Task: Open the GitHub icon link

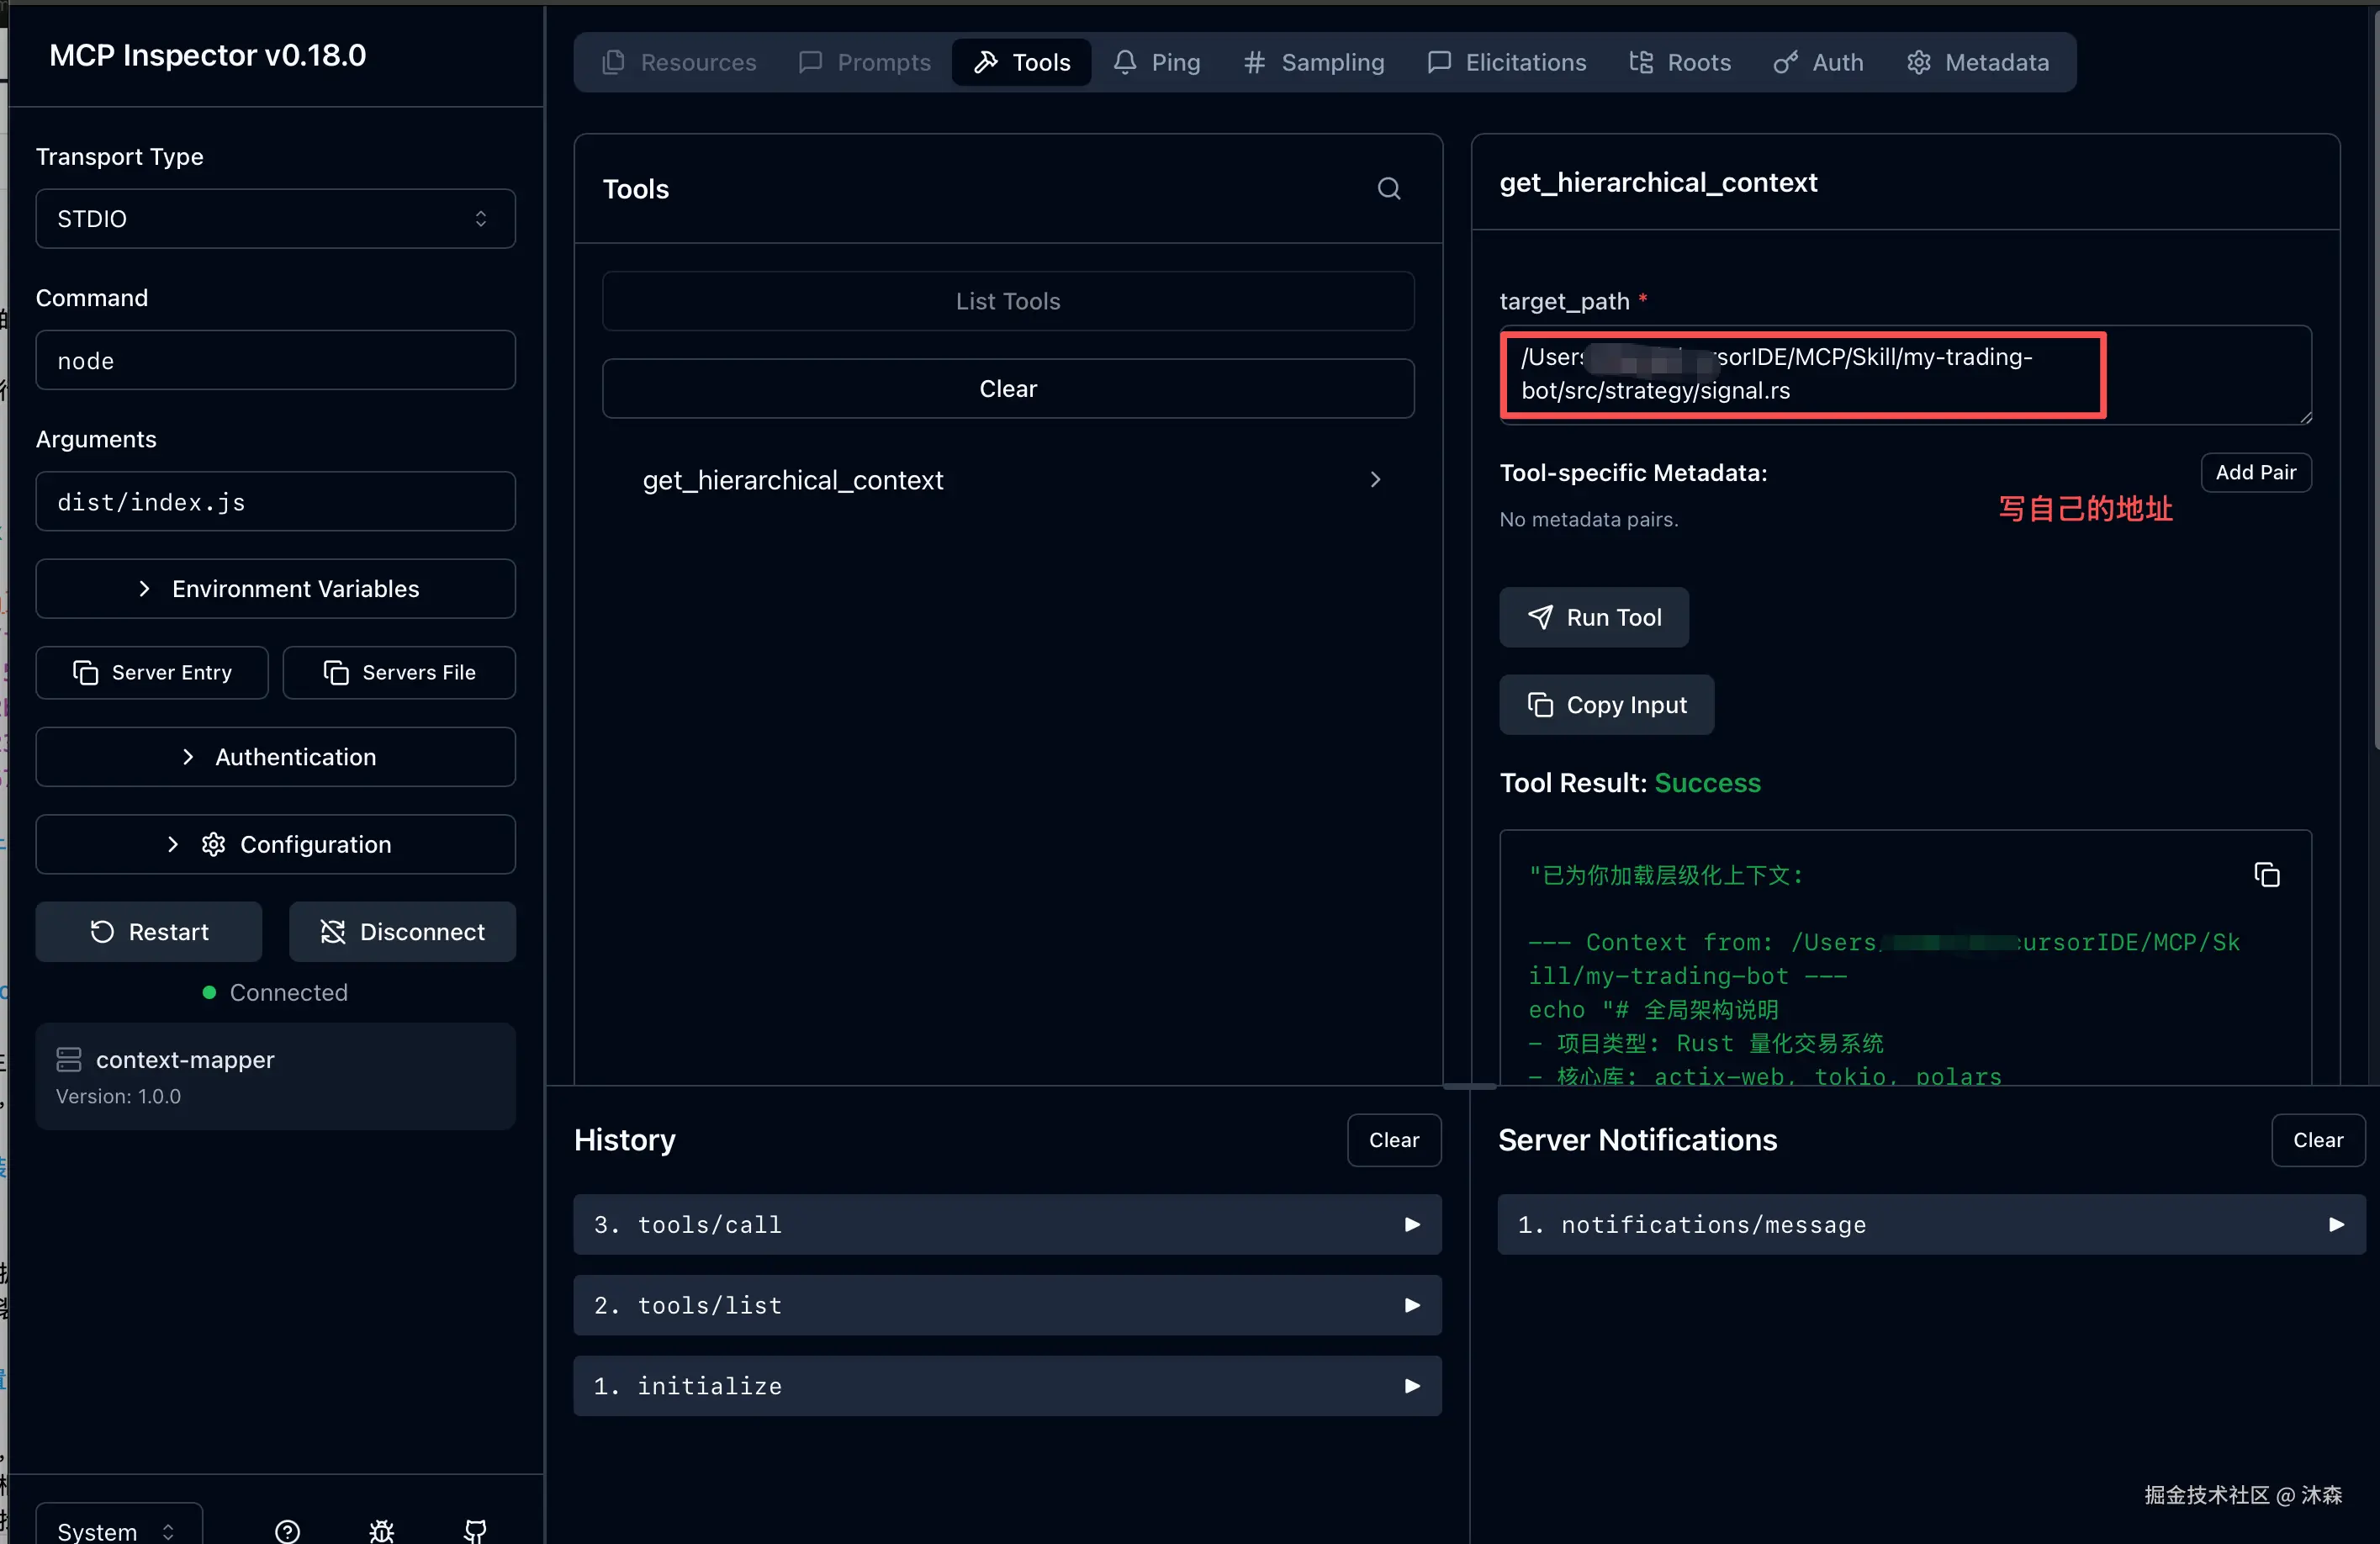Action: 475,1530
